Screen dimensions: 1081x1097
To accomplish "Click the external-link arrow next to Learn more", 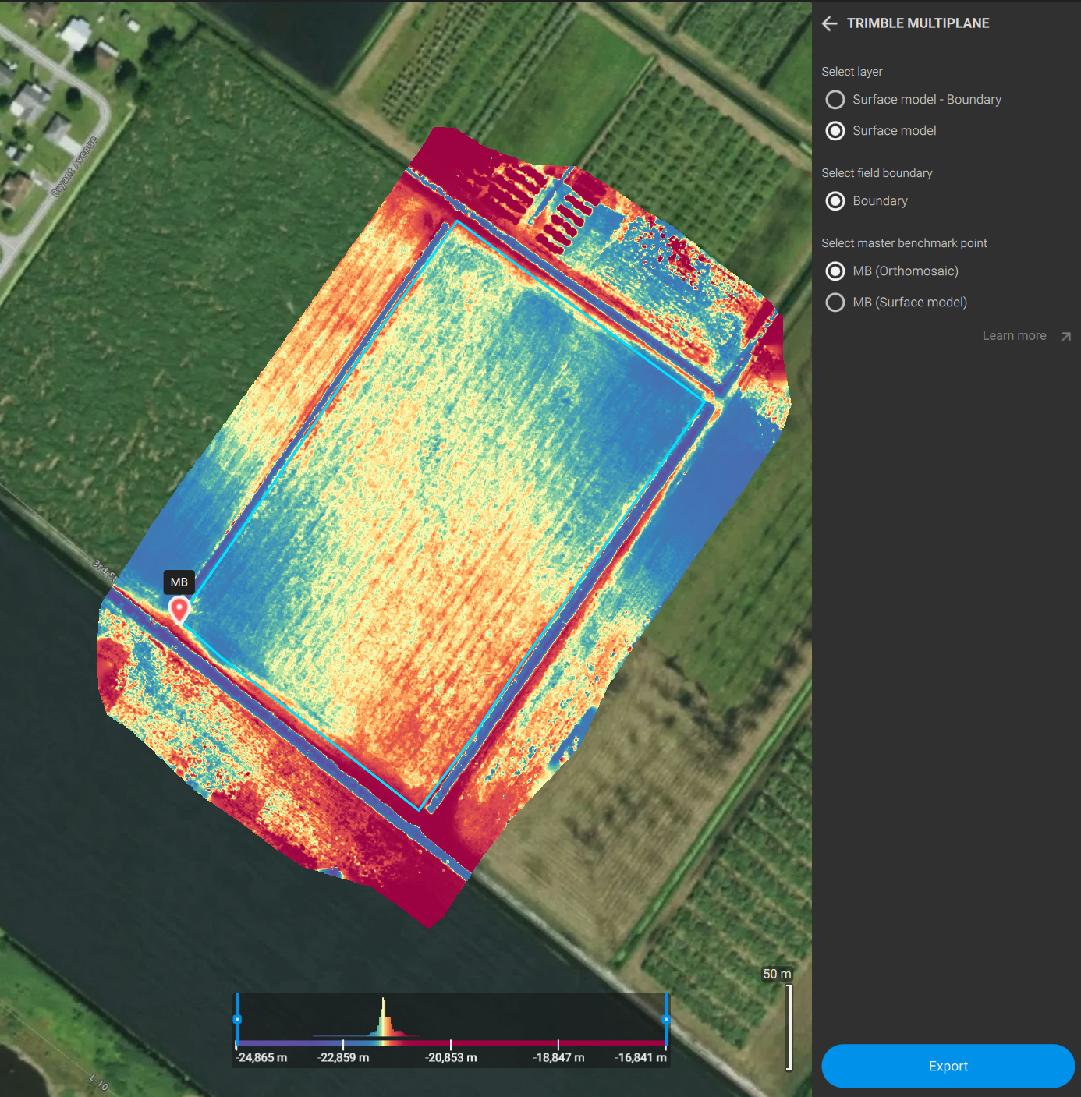I will 1065,336.
